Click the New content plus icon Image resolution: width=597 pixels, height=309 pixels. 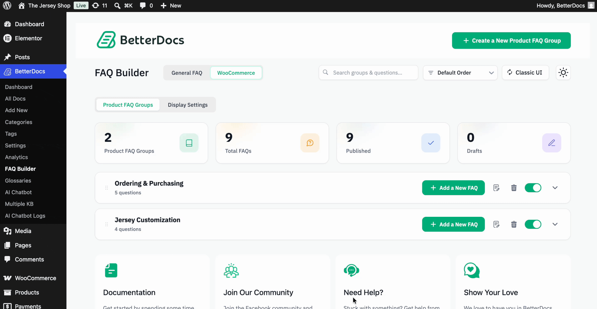(163, 5)
